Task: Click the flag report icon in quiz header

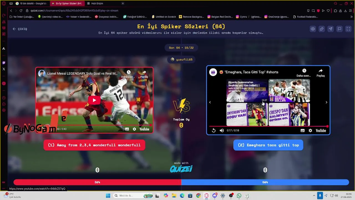Action: [x=339, y=29]
